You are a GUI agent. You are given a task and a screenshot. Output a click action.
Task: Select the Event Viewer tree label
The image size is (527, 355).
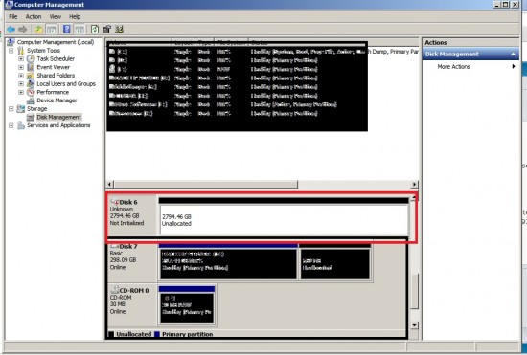[53, 67]
